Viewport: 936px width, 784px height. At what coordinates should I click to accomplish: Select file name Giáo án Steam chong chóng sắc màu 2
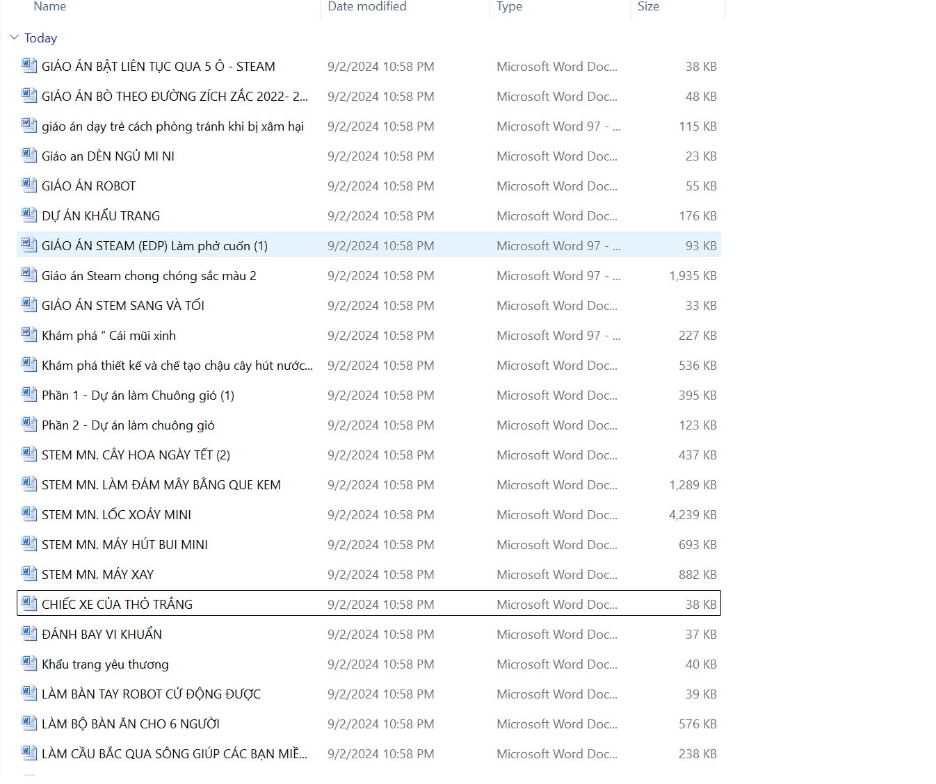[x=149, y=276]
